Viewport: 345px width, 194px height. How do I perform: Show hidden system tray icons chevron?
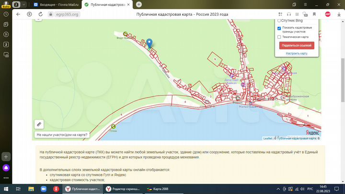tap(278, 189)
